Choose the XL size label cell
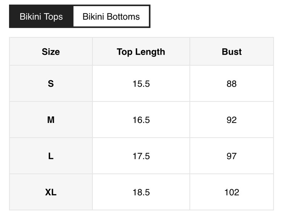The image size is (283, 219). [x=51, y=192]
